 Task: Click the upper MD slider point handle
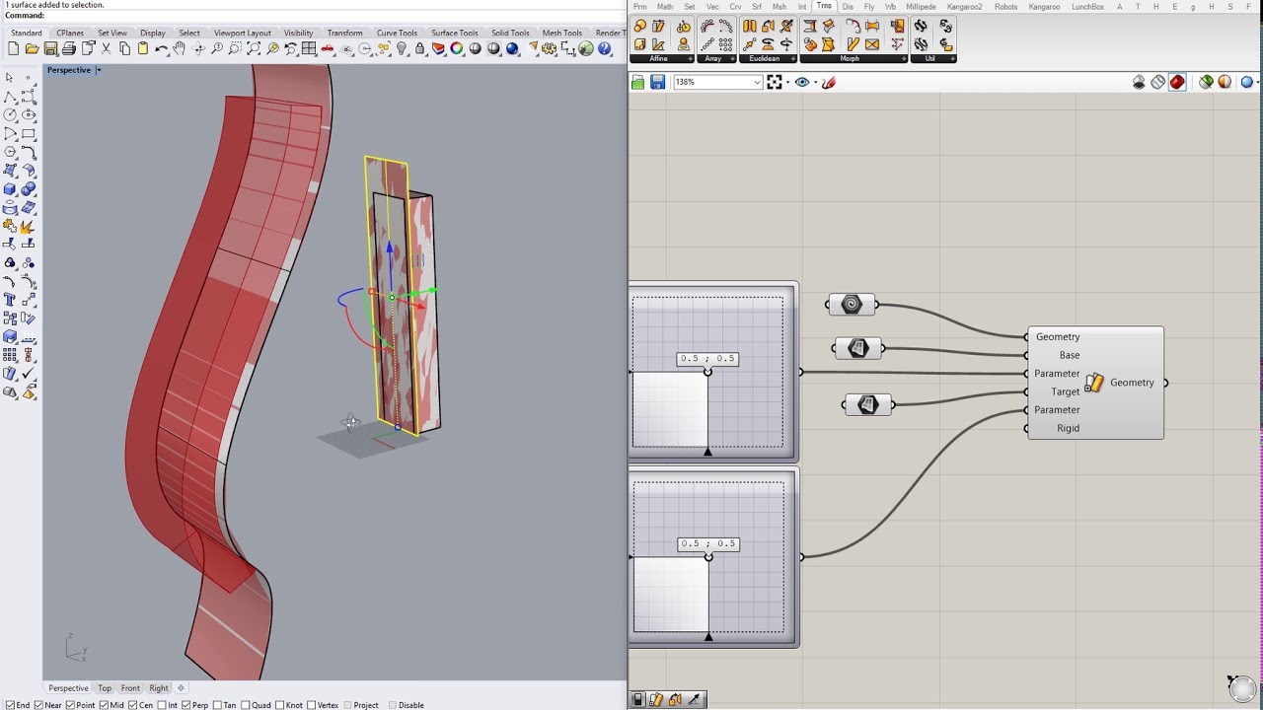[x=707, y=372]
